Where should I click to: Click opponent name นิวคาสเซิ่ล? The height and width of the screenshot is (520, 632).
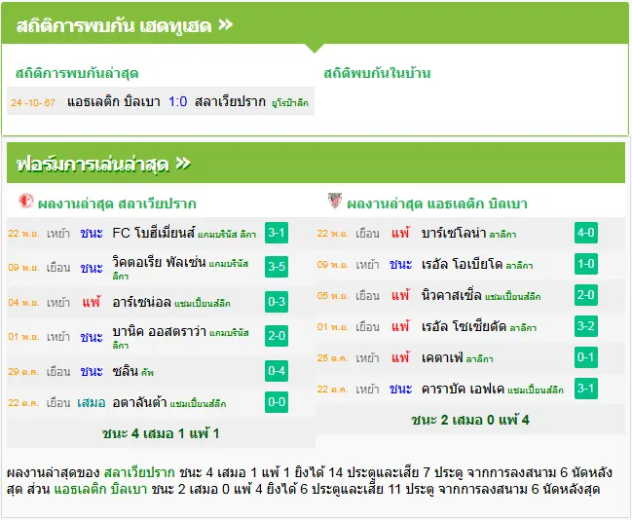point(452,295)
